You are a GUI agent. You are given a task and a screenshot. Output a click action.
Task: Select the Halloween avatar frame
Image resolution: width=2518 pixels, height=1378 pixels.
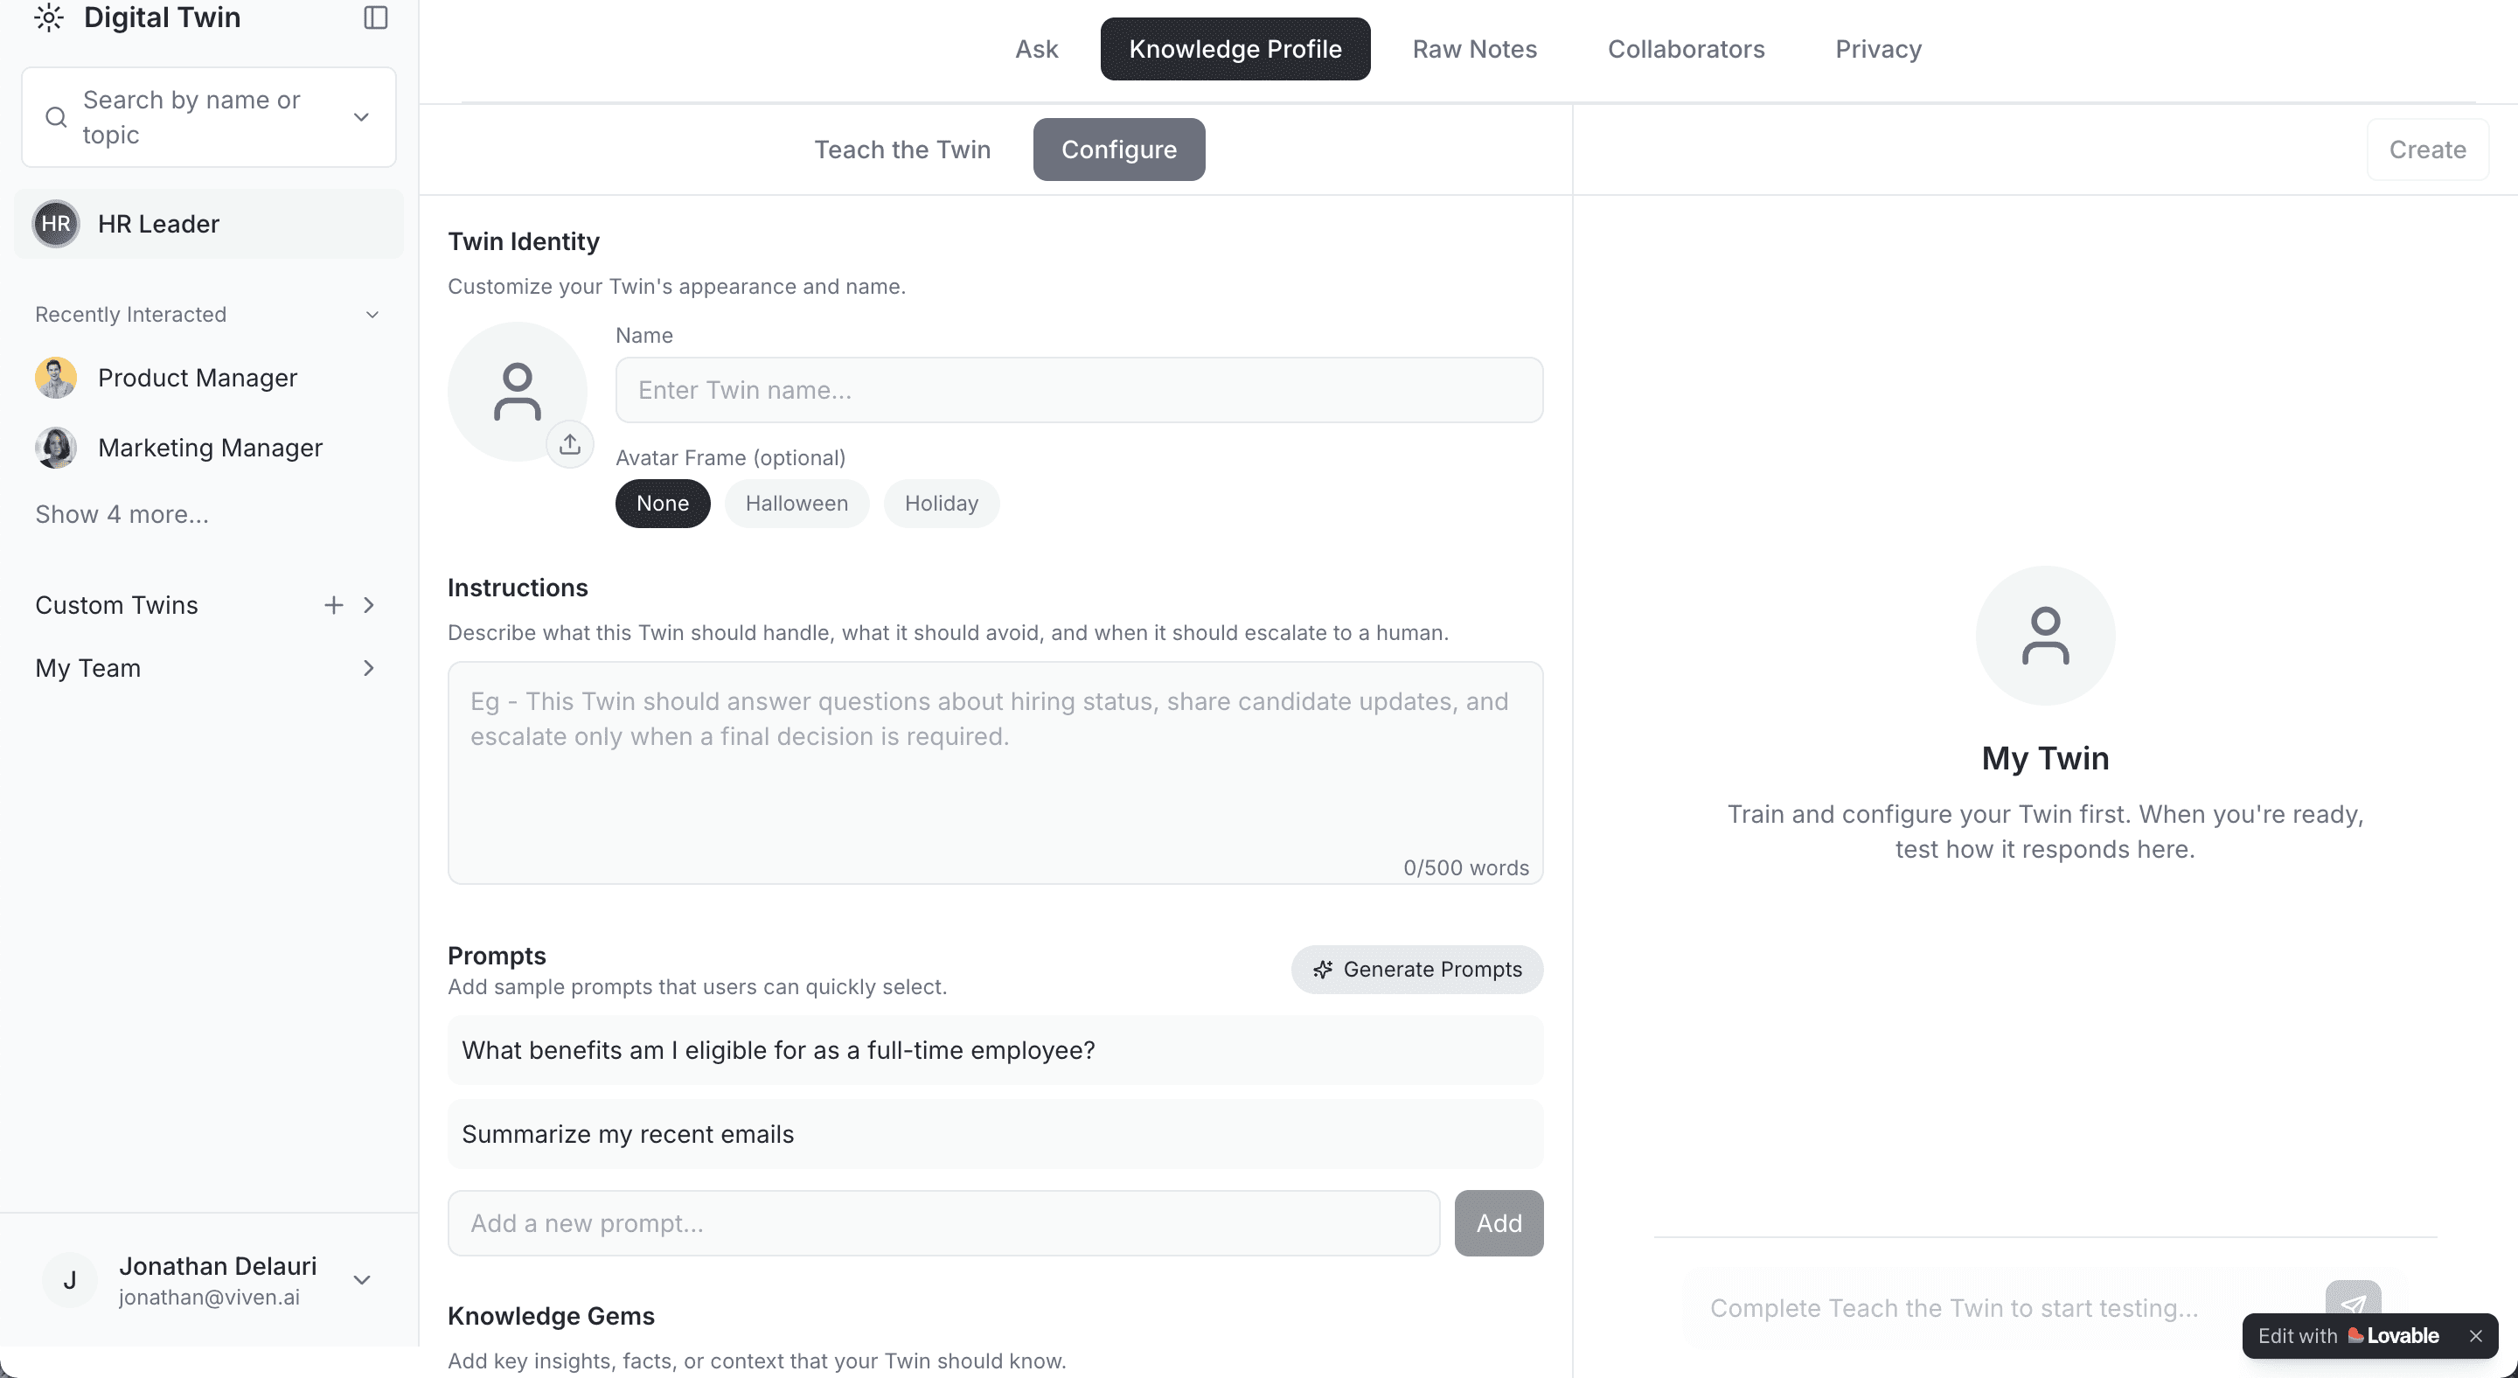point(796,504)
